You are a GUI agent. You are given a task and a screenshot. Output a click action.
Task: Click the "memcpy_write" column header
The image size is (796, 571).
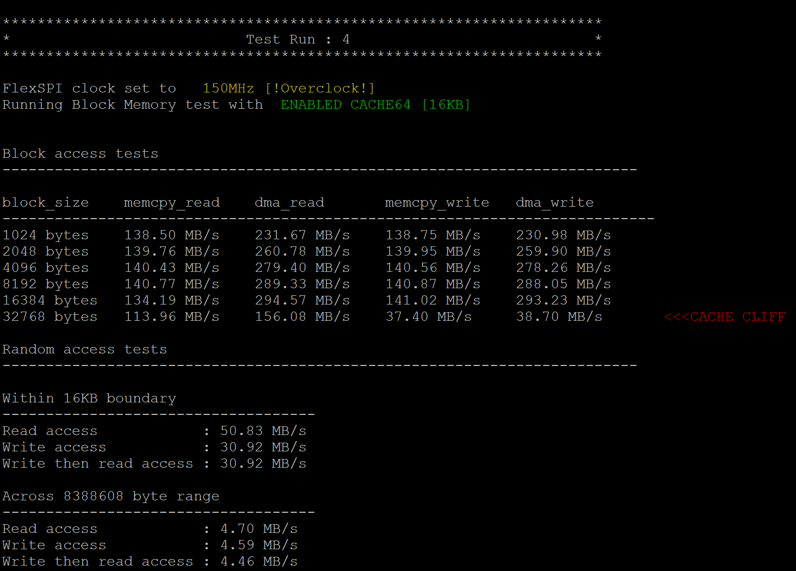tap(437, 203)
